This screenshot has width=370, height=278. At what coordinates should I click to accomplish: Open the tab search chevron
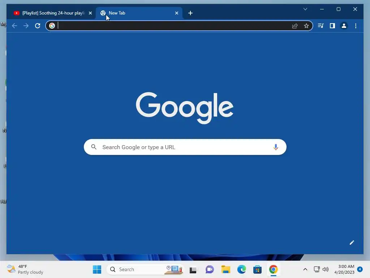(305, 9)
